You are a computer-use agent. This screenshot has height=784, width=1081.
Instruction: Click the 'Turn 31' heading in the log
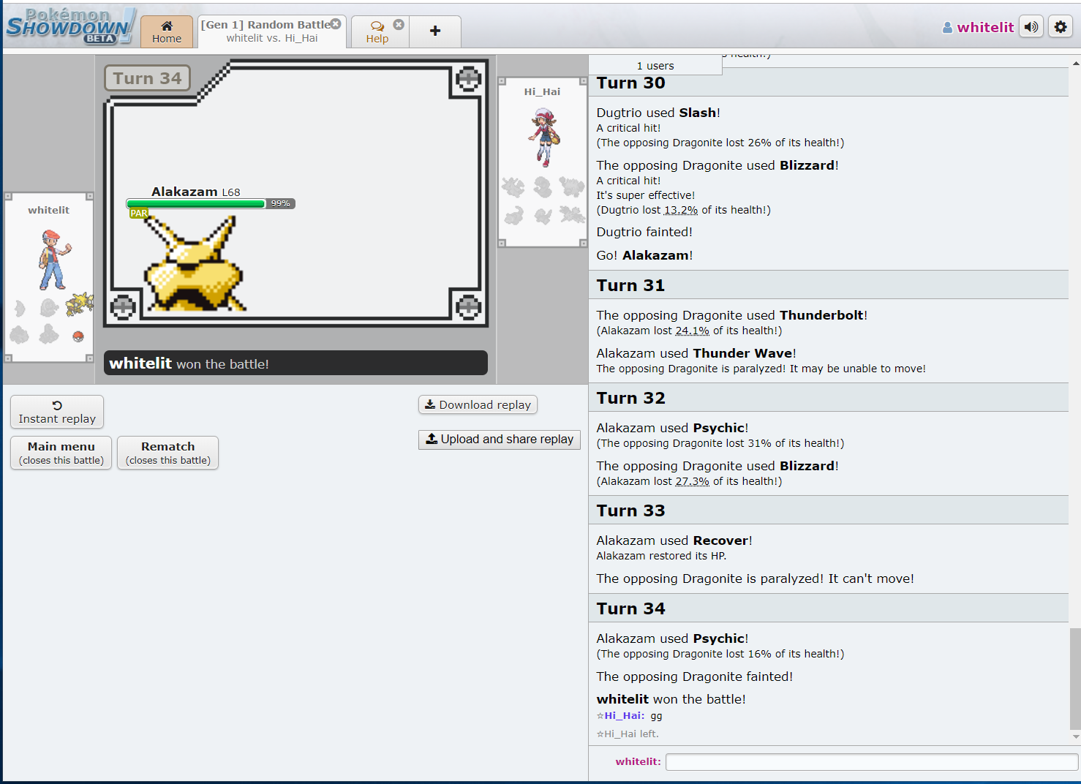[631, 285]
